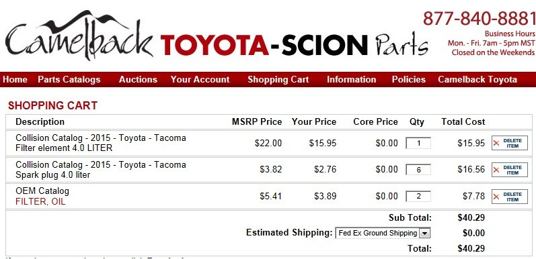
Task: Open the Shopping Cart nav item
Action: pos(278,79)
